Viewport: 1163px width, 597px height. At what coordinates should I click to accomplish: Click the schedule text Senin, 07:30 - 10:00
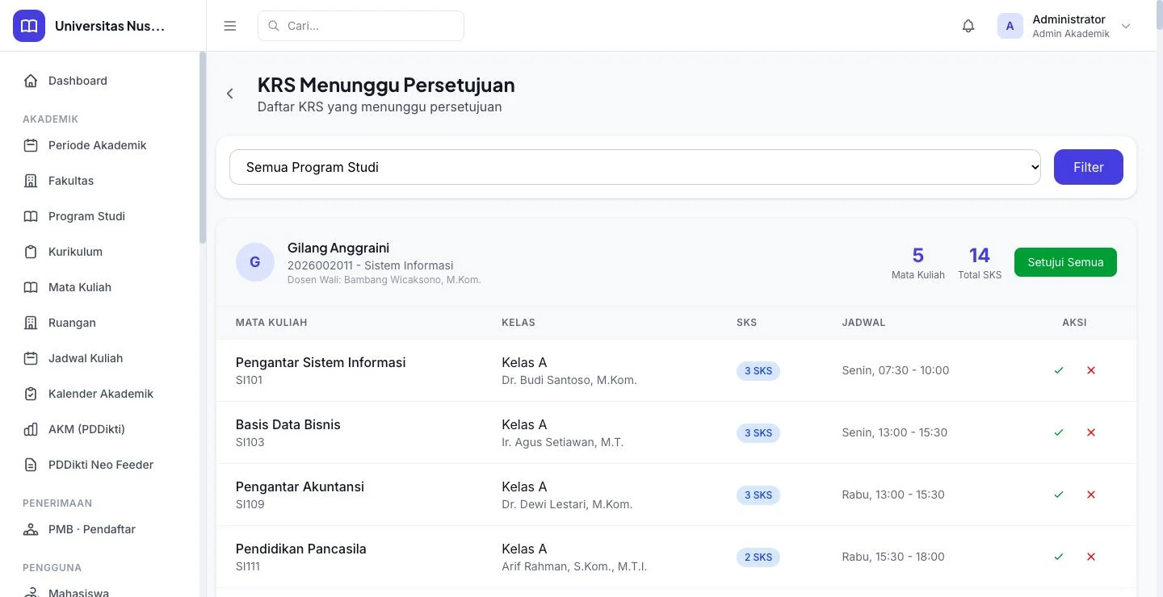896,370
